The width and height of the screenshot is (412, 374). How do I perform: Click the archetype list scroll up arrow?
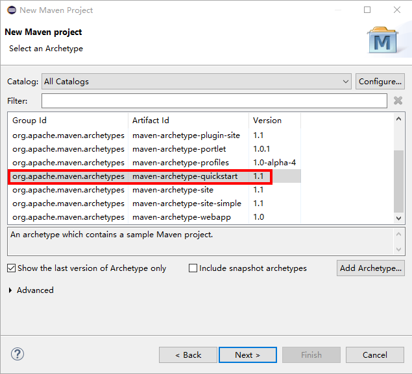[x=398, y=119]
